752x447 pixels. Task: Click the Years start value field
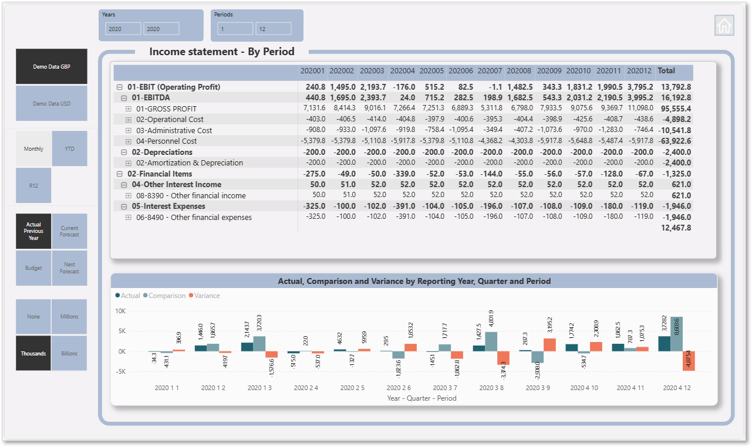(123, 29)
